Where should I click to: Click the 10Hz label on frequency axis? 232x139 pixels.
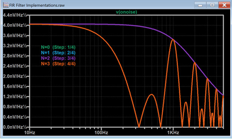click(x=30, y=133)
